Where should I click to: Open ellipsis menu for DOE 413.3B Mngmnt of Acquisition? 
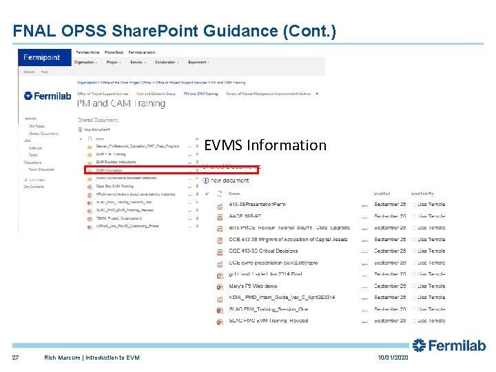(x=364, y=240)
